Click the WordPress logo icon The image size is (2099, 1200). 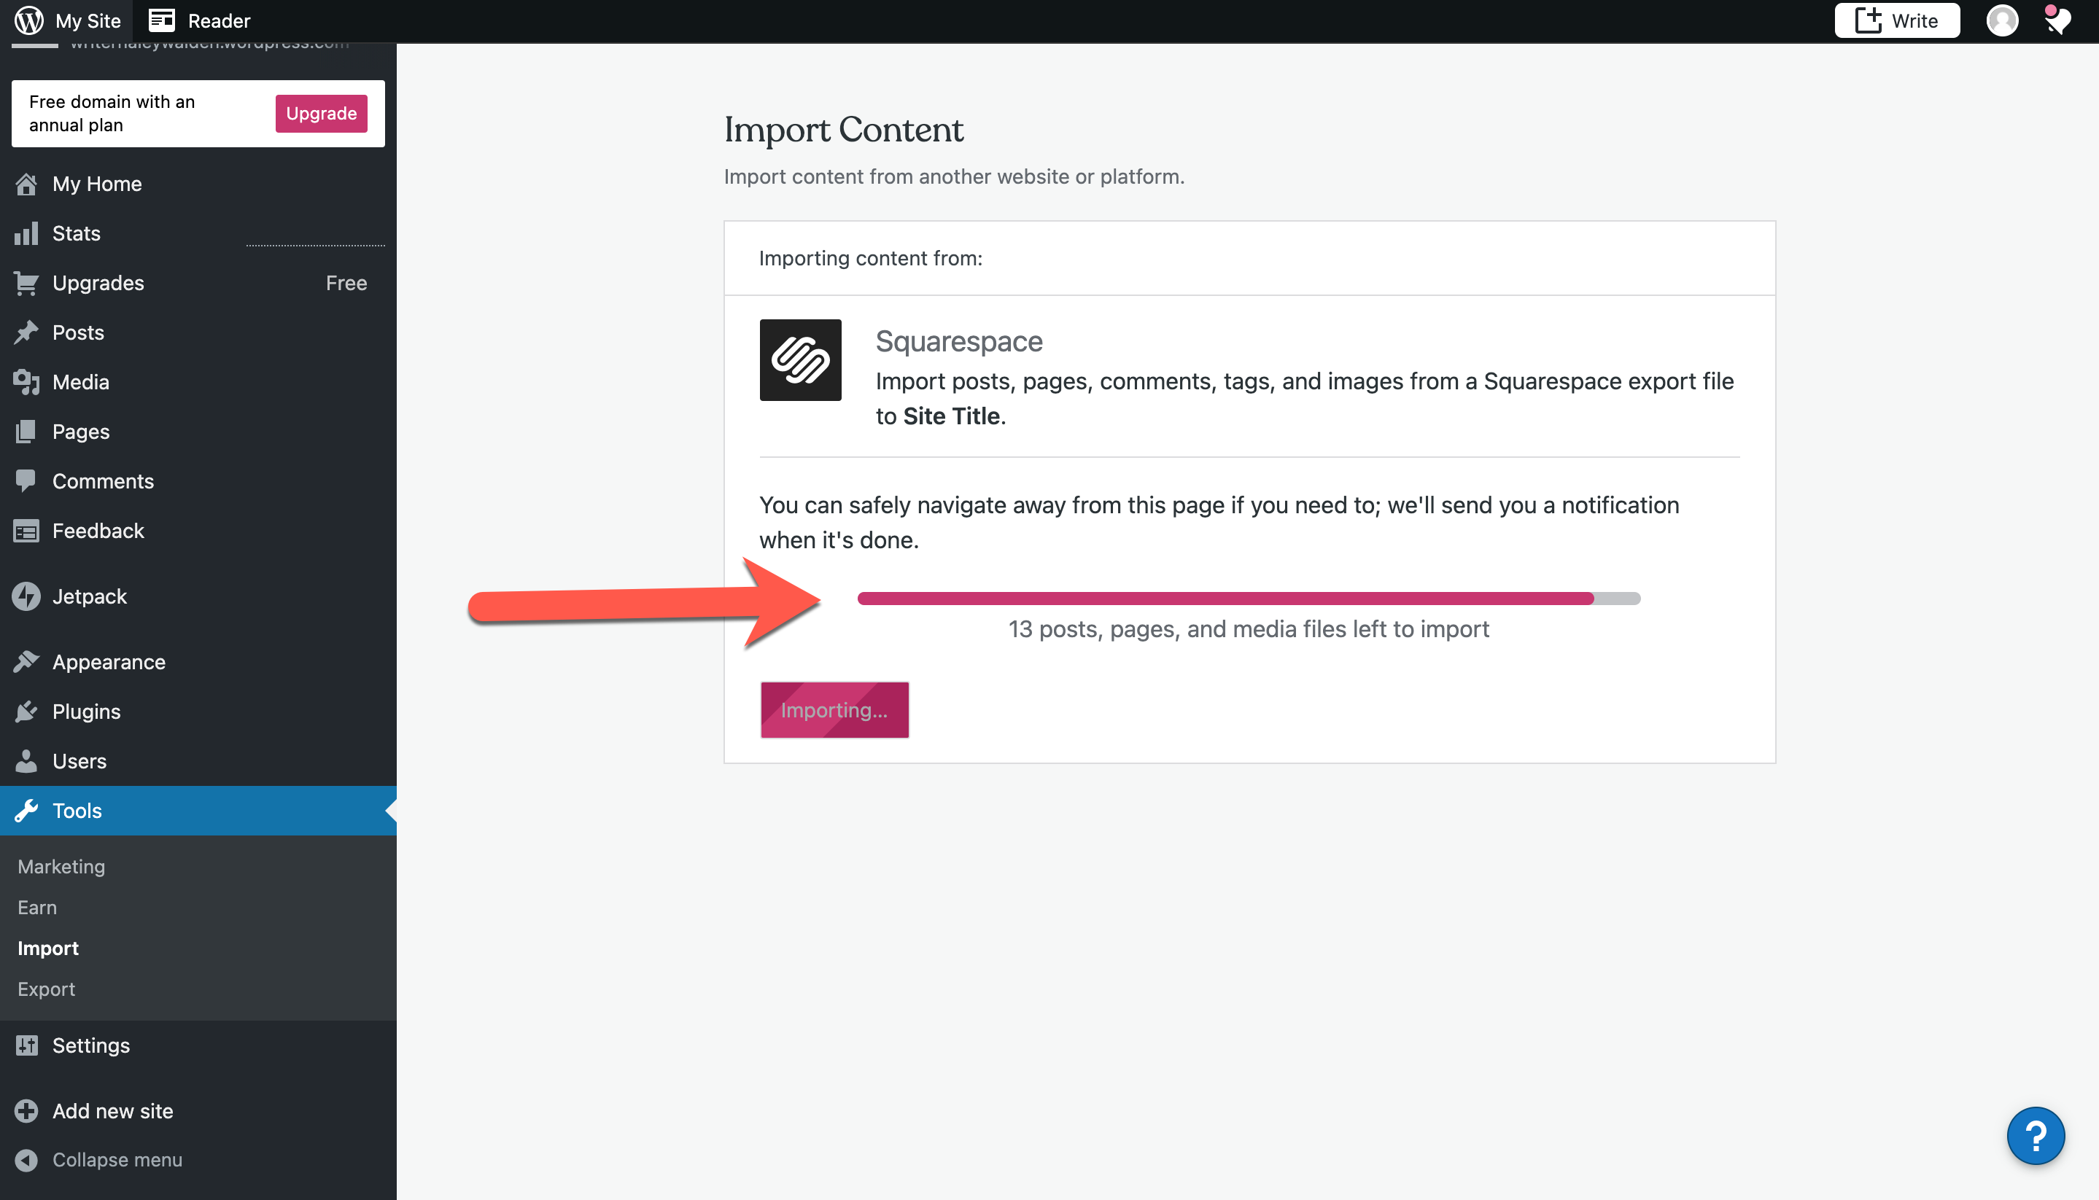29,20
